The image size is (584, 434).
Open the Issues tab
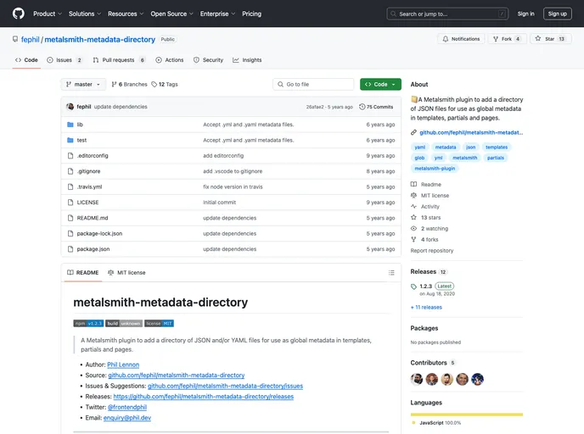tap(64, 60)
